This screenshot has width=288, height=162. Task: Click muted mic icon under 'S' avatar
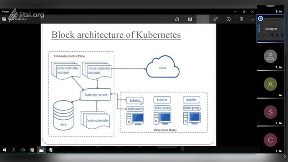(277, 123)
